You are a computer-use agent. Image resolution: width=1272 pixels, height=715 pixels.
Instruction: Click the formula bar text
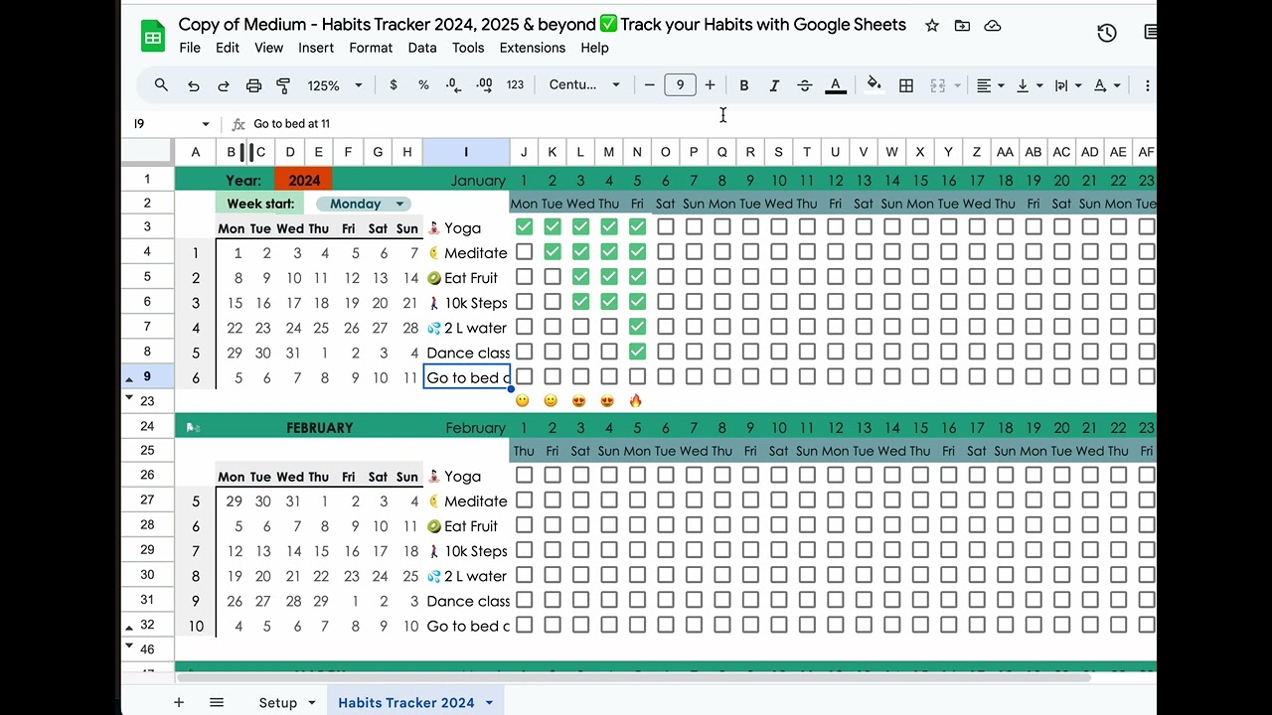click(292, 124)
